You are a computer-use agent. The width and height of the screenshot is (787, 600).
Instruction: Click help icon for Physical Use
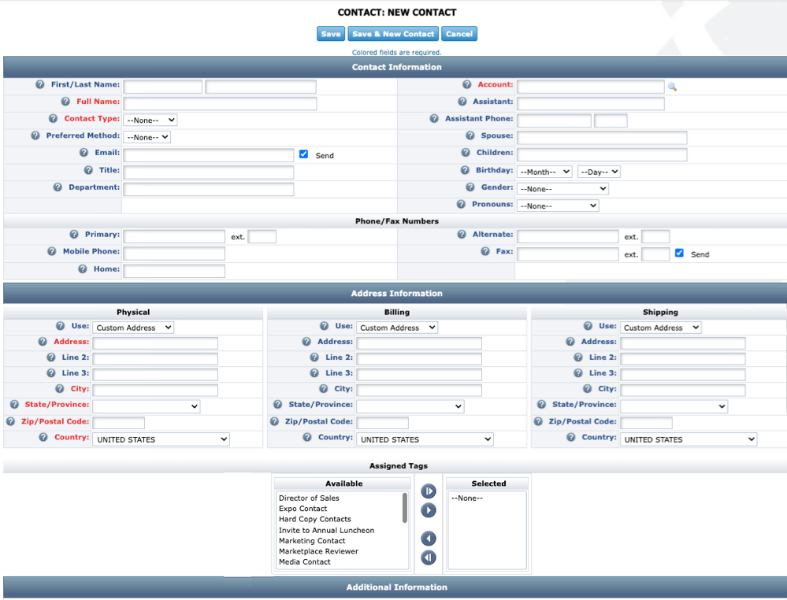pyautogui.click(x=60, y=326)
